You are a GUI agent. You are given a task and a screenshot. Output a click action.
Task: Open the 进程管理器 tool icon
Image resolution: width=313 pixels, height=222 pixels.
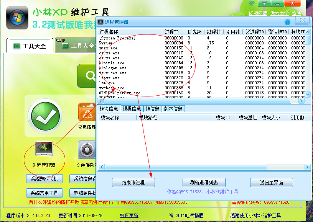[x=44, y=149]
